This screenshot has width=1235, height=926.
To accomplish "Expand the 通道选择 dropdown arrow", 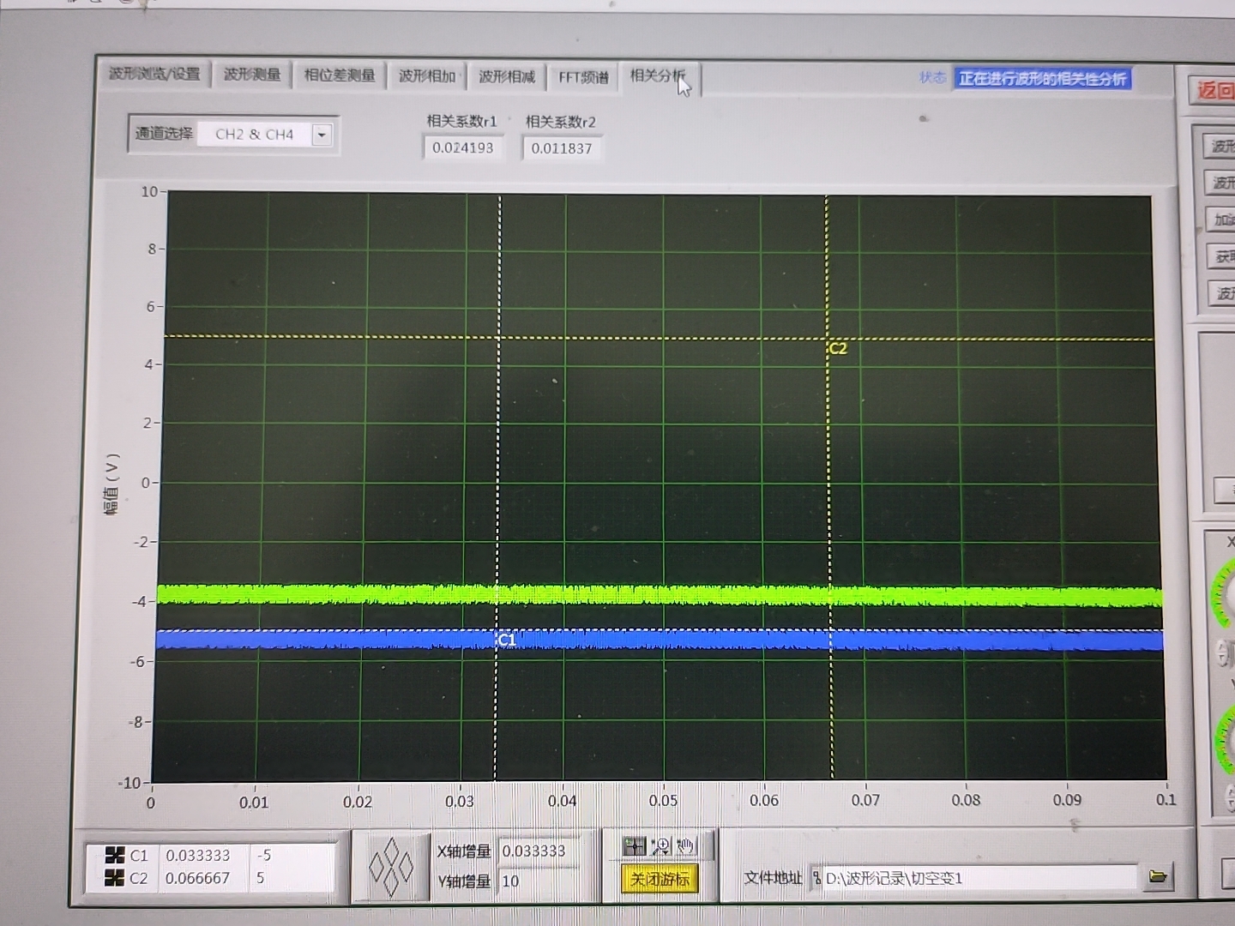I will (322, 135).
